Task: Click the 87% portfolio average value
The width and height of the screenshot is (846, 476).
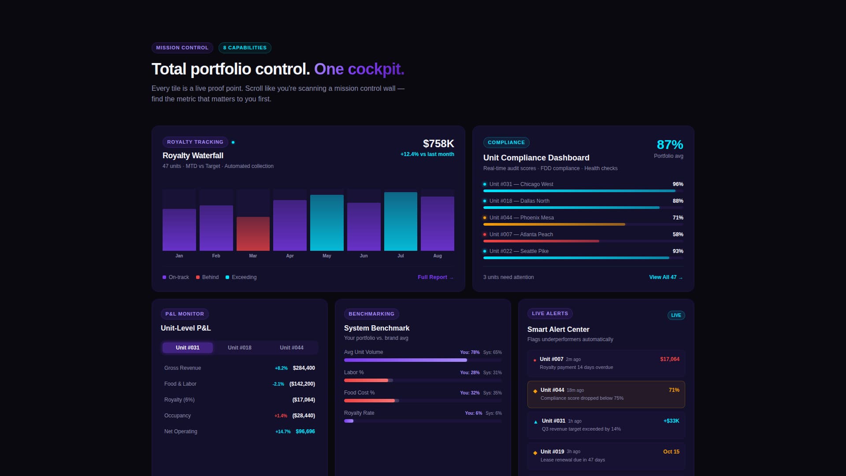Action: click(670, 145)
